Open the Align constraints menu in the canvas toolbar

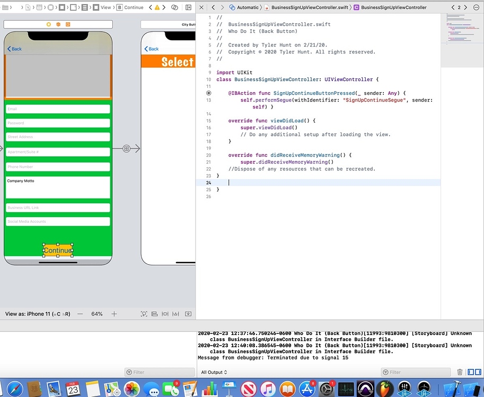(x=165, y=313)
